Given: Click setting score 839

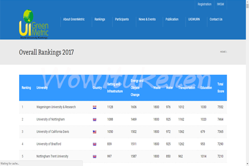Looking at the screenshot, I should [x=109, y=144].
